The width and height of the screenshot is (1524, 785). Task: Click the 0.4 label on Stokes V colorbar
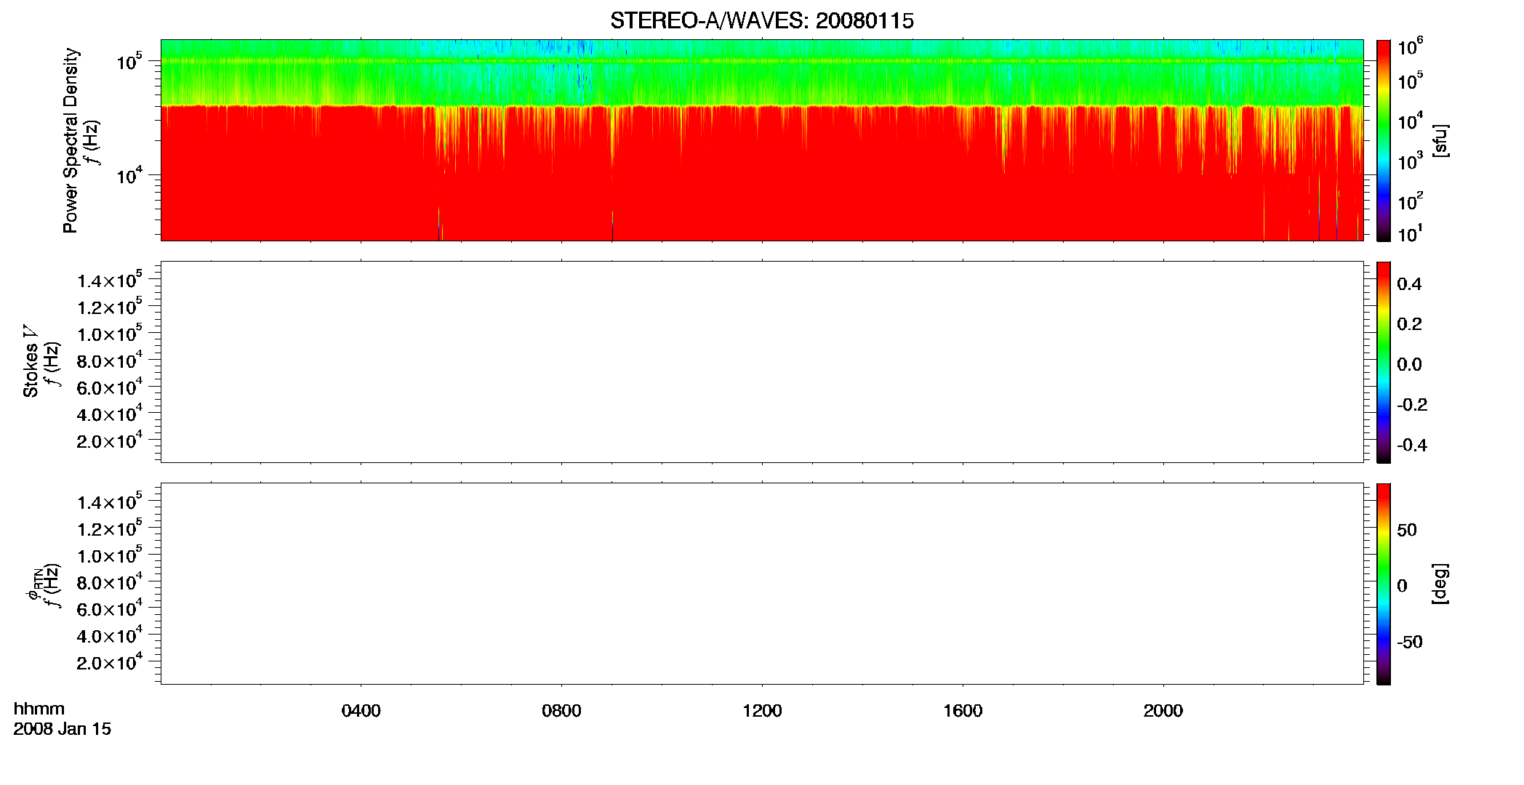1409,284
